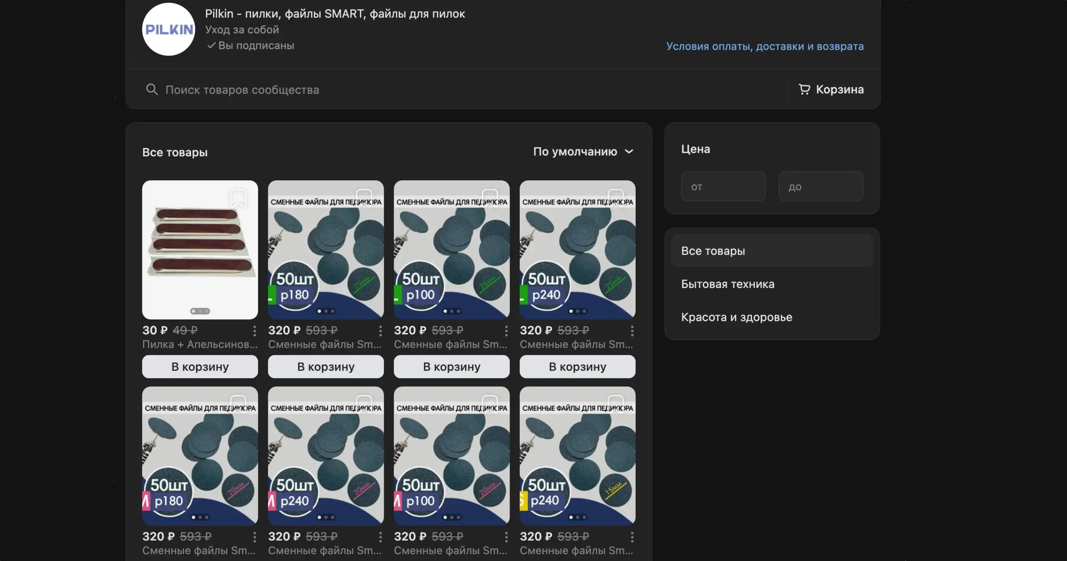The width and height of the screenshot is (1067, 561).
Task: Open more options for 30 ₽ product
Action: pos(254,331)
